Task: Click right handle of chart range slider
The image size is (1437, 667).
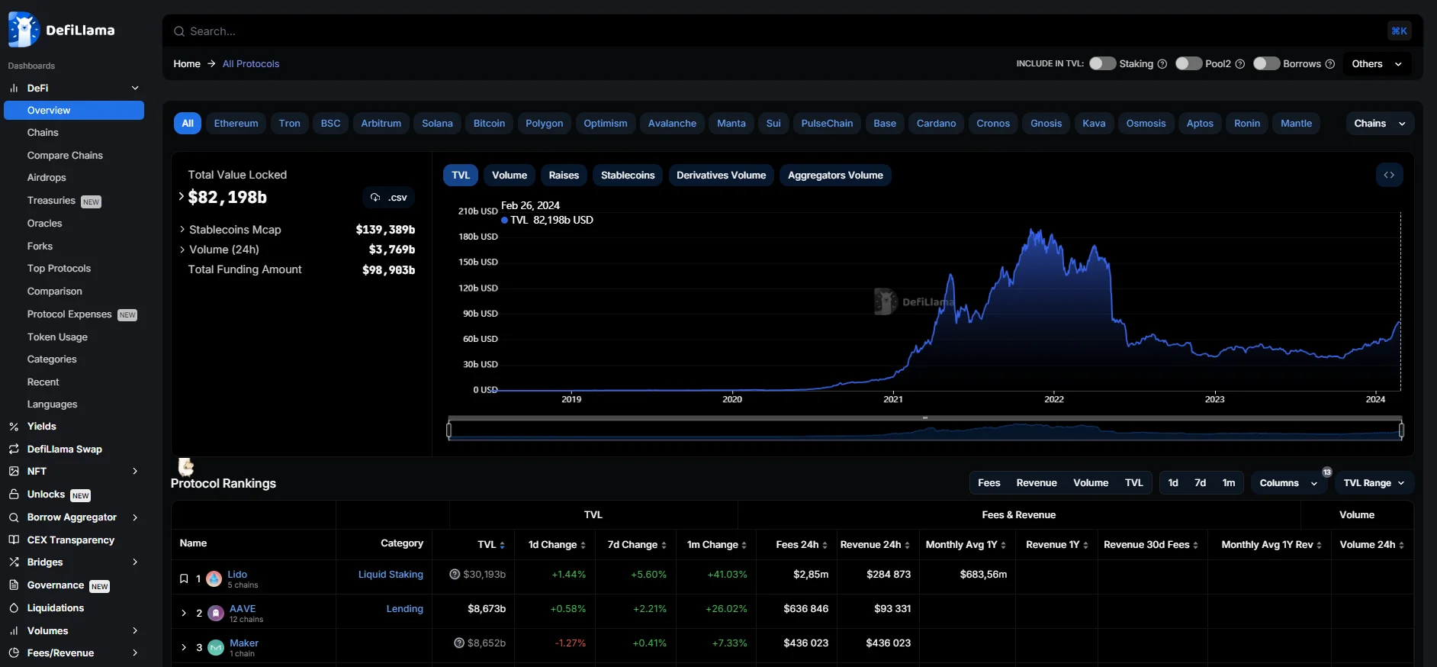Action: (1402, 430)
